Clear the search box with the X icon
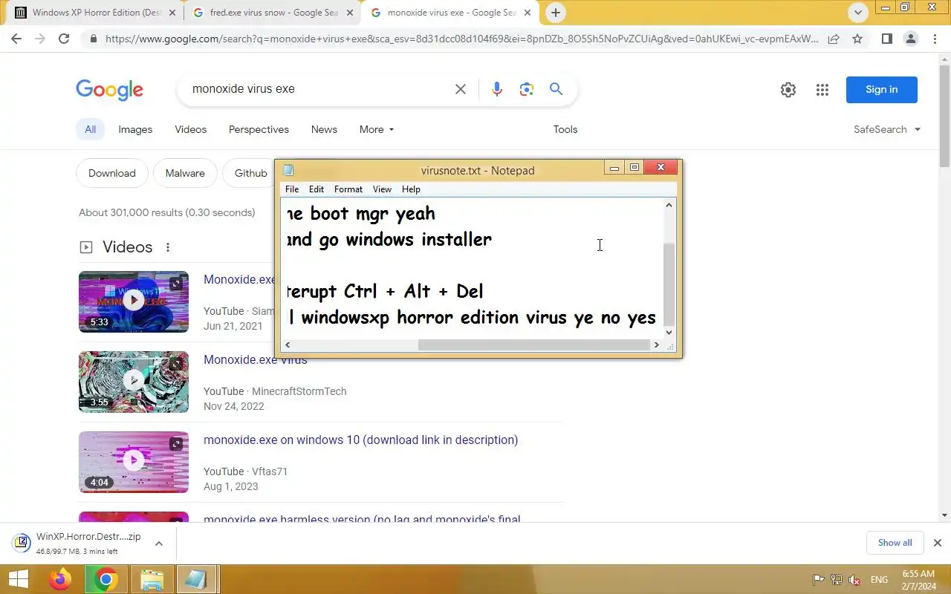951x594 pixels. point(461,89)
